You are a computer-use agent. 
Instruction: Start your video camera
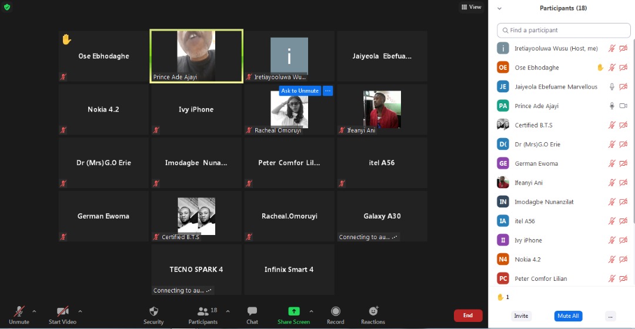pos(62,315)
